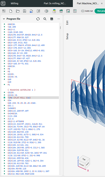The height and width of the screenshot is (177, 105).
Task: Click the green Run program button
Action: pyautogui.click(x=100, y=11)
